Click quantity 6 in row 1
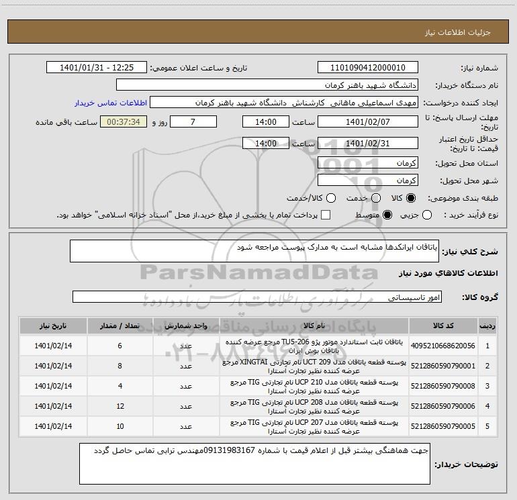Viewport: 517px width, 500px height. pos(120,346)
